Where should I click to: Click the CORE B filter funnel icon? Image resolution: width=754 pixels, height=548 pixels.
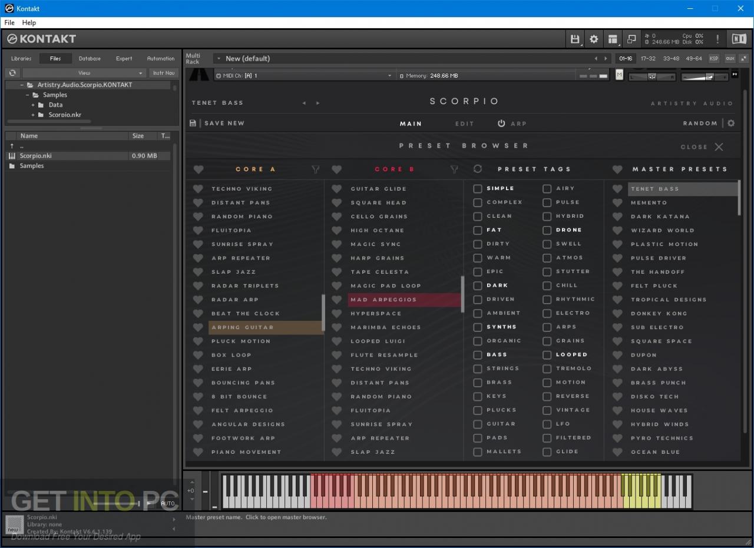pos(454,170)
